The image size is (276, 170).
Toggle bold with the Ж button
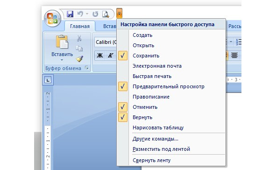pos(100,56)
